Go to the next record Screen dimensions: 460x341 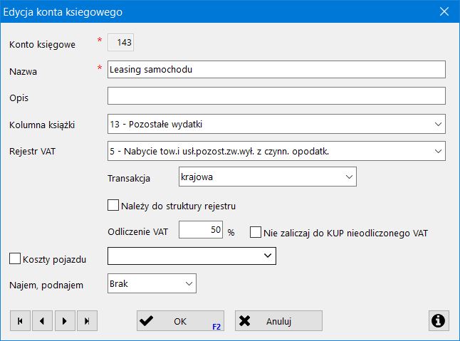64,321
